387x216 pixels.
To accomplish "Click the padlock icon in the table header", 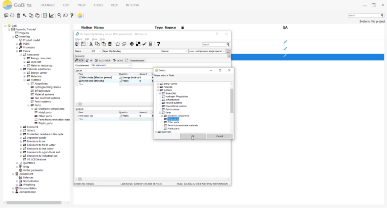I will [183, 27].
